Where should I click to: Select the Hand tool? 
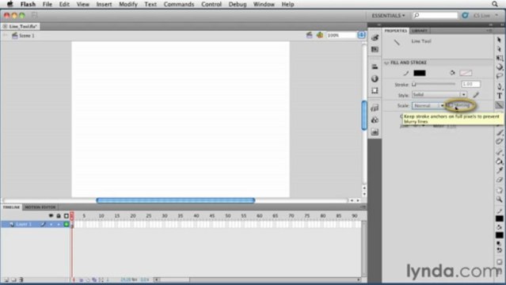point(499,191)
